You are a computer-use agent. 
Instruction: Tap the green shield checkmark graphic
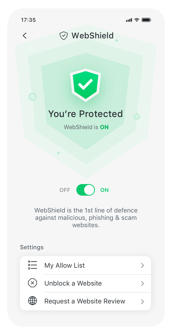click(x=85, y=85)
